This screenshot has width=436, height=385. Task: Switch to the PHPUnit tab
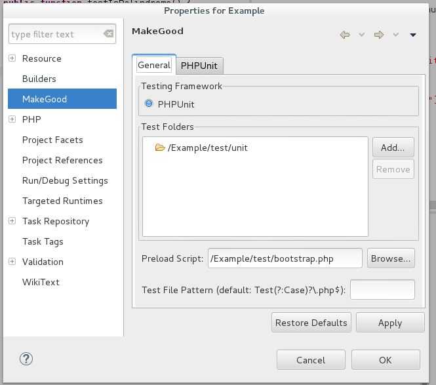pyautogui.click(x=199, y=66)
